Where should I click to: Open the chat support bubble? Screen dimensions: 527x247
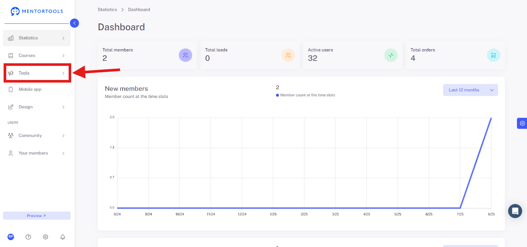click(515, 211)
